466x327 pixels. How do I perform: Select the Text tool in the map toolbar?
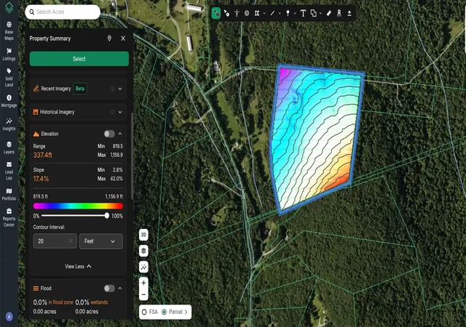point(303,13)
